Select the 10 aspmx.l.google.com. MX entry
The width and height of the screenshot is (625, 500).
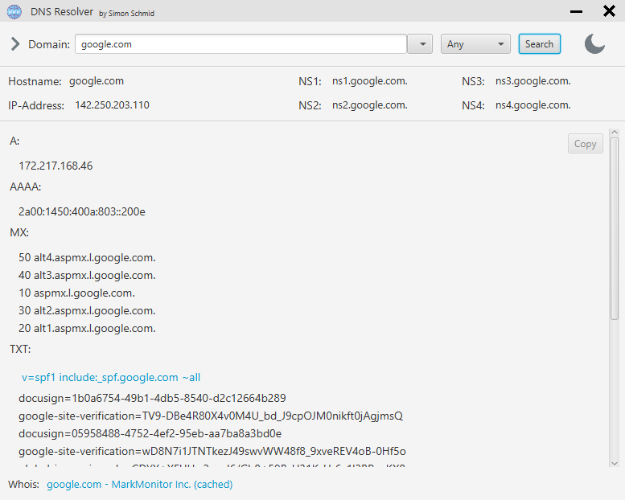[76, 293]
